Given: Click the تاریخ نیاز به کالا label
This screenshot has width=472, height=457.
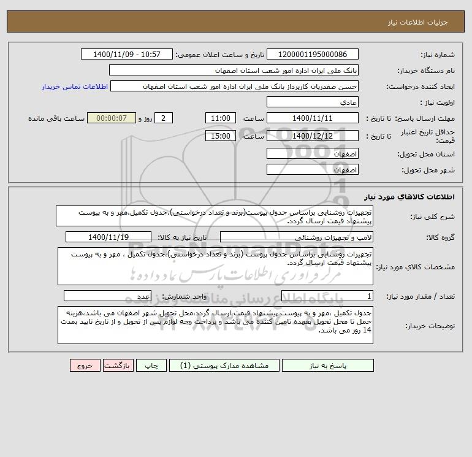Looking at the screenshot, I should click(x=183, y=237).
